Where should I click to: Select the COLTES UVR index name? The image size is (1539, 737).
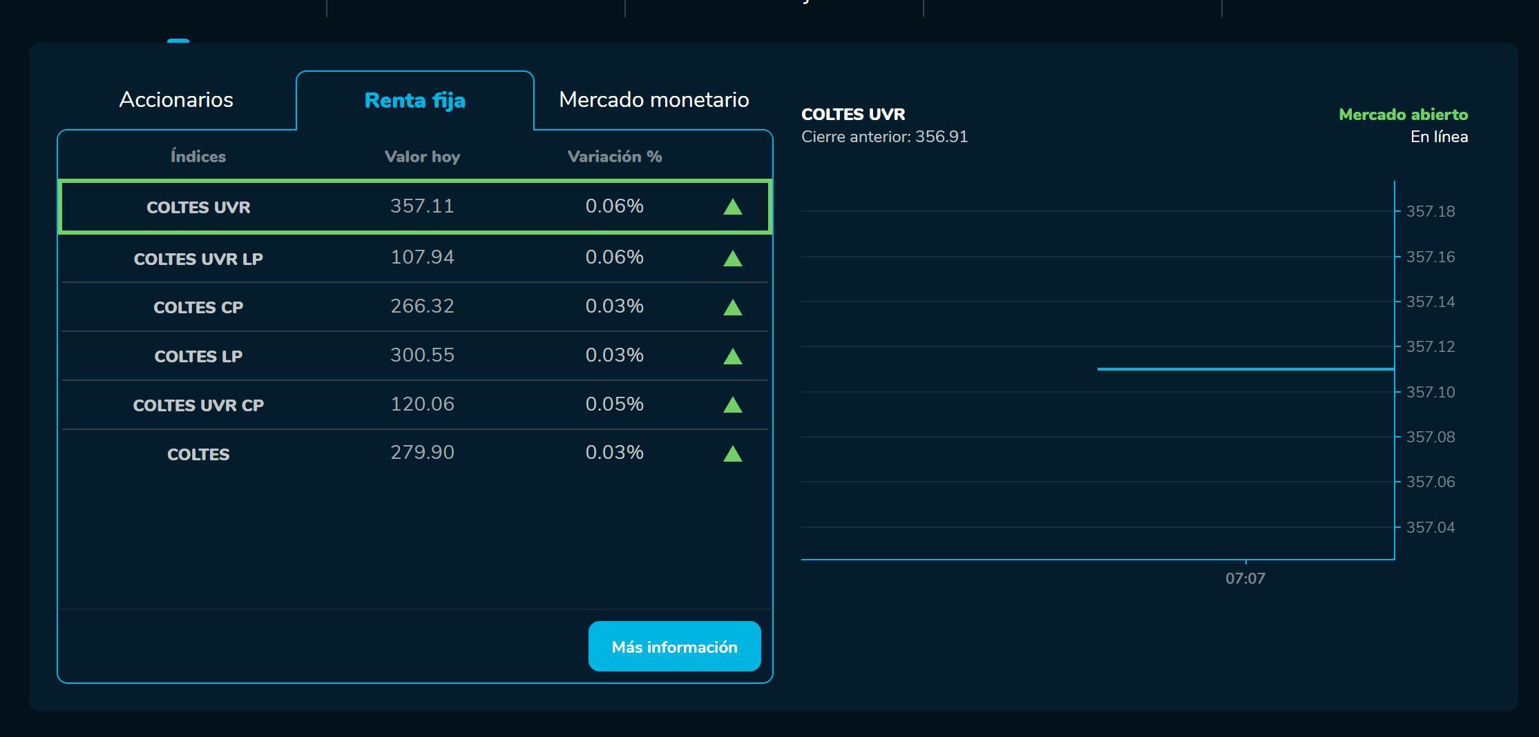(198, 208)
